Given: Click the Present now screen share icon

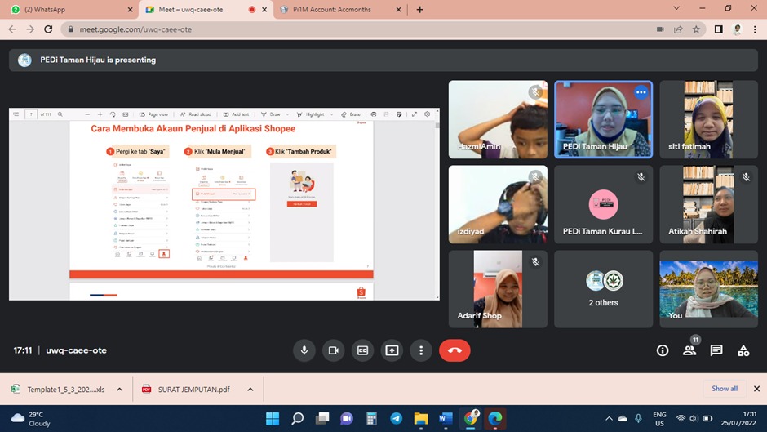Looking at the screenshot, I should coord(392,350).
